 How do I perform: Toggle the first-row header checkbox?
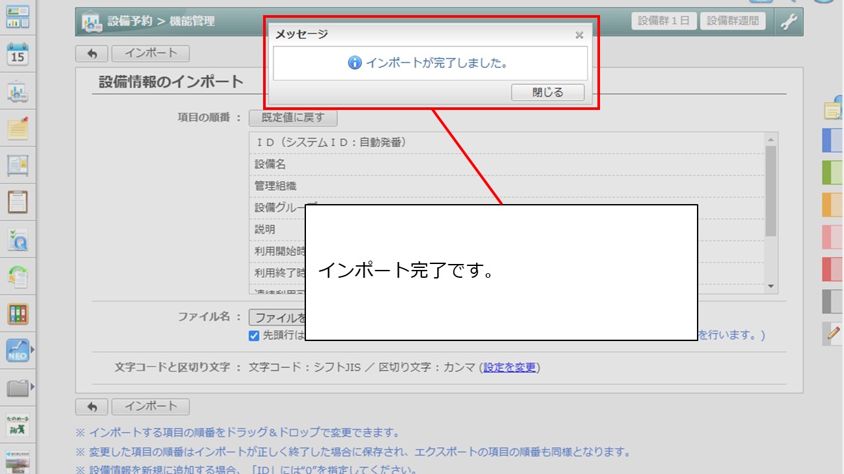pyautogui.click(x=254, y=335)
